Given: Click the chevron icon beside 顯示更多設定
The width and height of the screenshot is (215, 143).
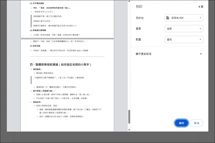Looking at the screenshot, I should point(201,54).
